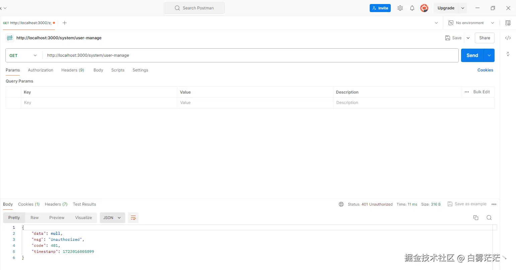
Task: Click the Time 11 ms value
Action: 412,204
